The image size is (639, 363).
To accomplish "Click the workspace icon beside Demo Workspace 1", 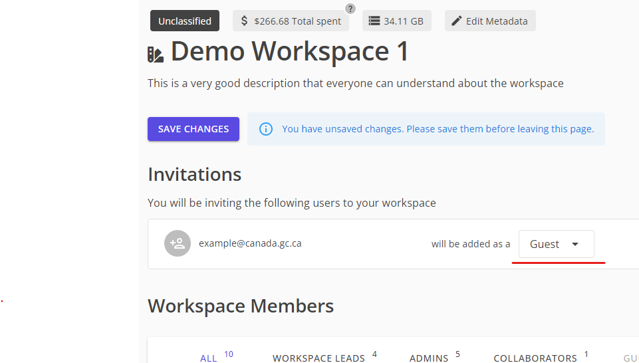I will click(156, 55).
